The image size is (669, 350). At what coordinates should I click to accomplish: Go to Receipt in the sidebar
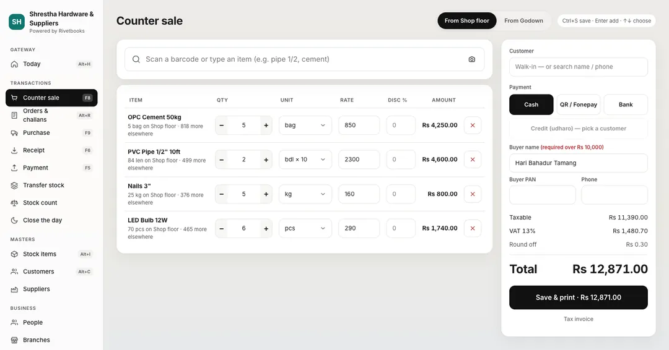51,150
